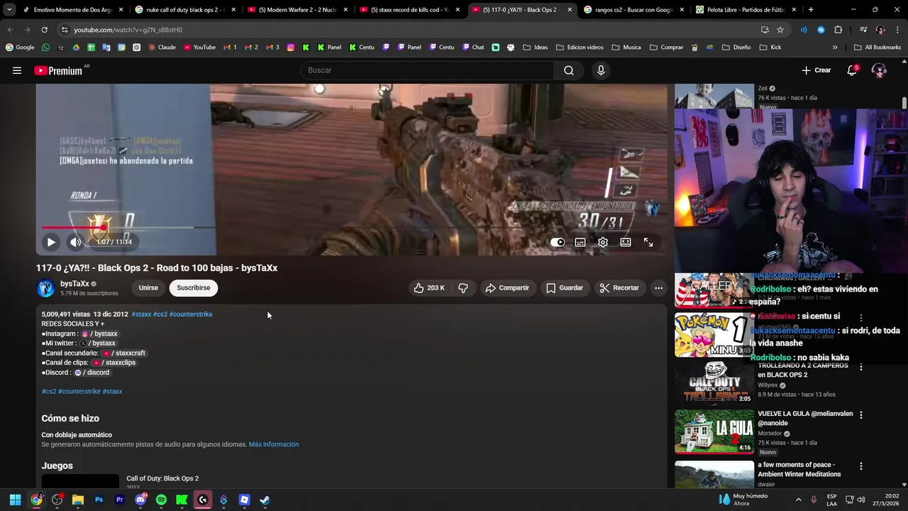
Task: Open bysTaXx channel name link
Action: coord(74,284)
